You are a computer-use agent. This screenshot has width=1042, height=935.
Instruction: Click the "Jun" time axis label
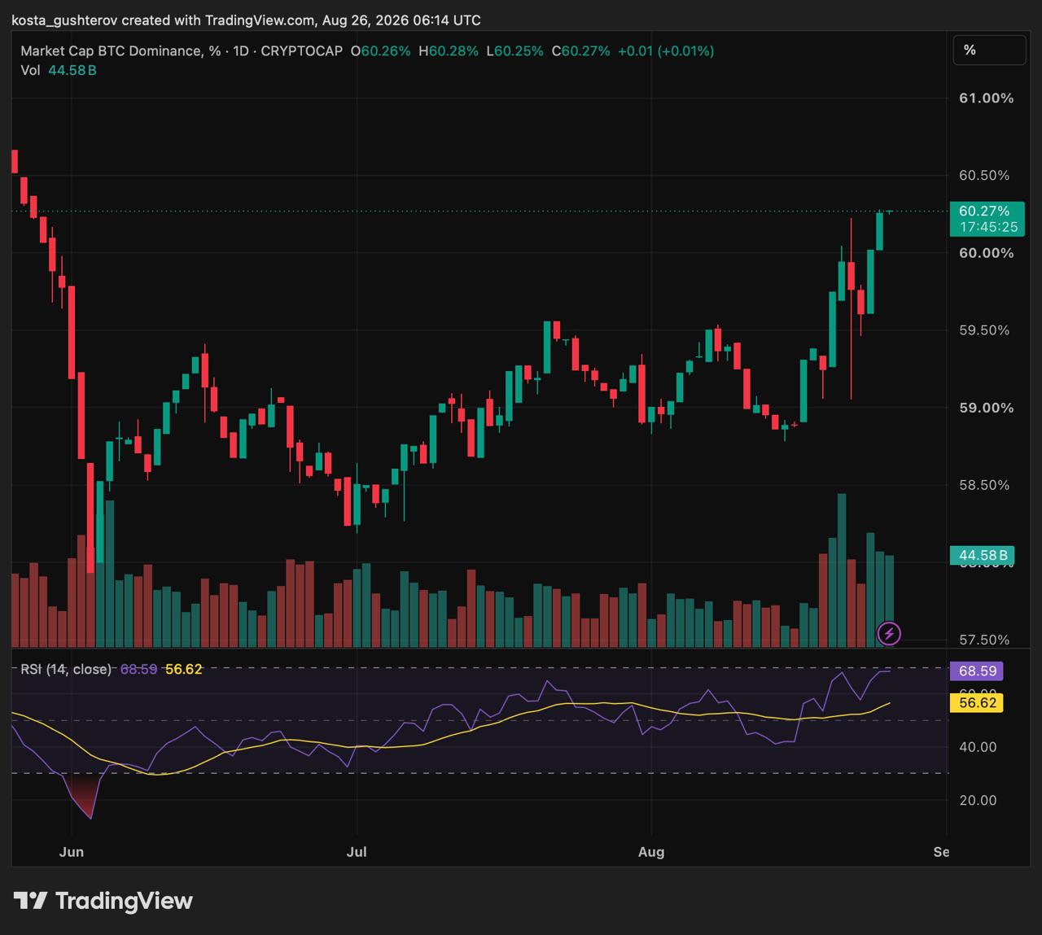tap(72, 852)
